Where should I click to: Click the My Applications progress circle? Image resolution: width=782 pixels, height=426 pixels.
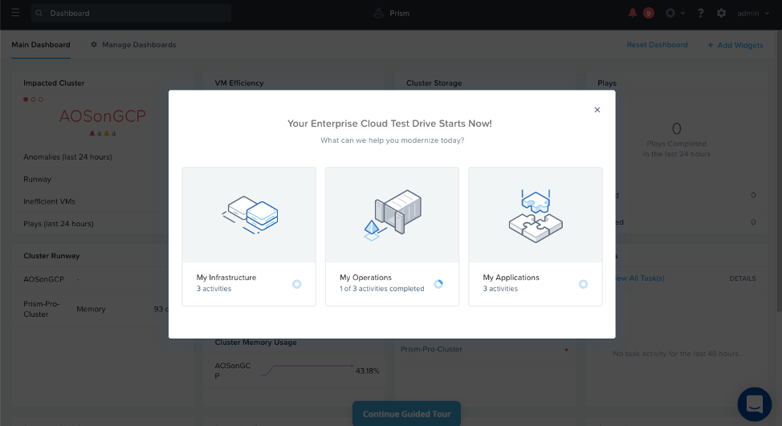(583, 284)
